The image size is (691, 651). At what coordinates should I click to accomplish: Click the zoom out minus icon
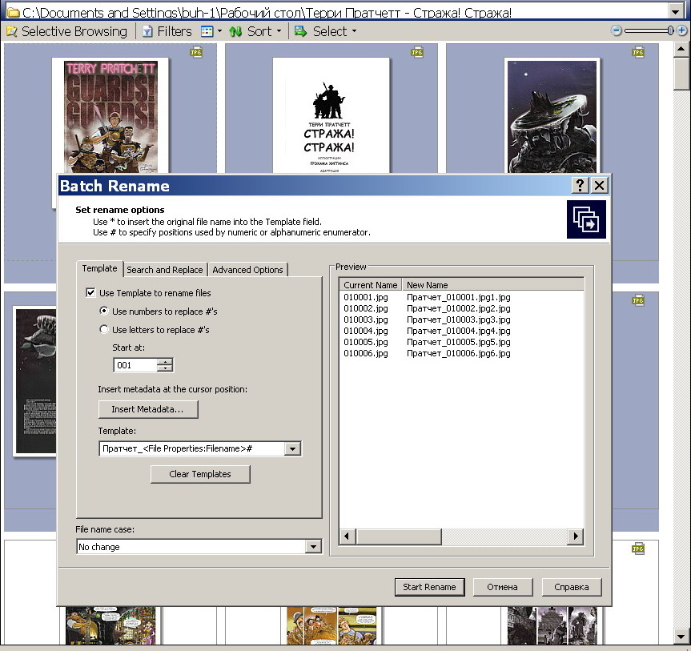[616, 30]
